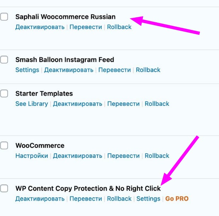Click Перевести under Saphali Woocommerce Russian
This screenshot has height=216, width=219.
tap(85, 27)
